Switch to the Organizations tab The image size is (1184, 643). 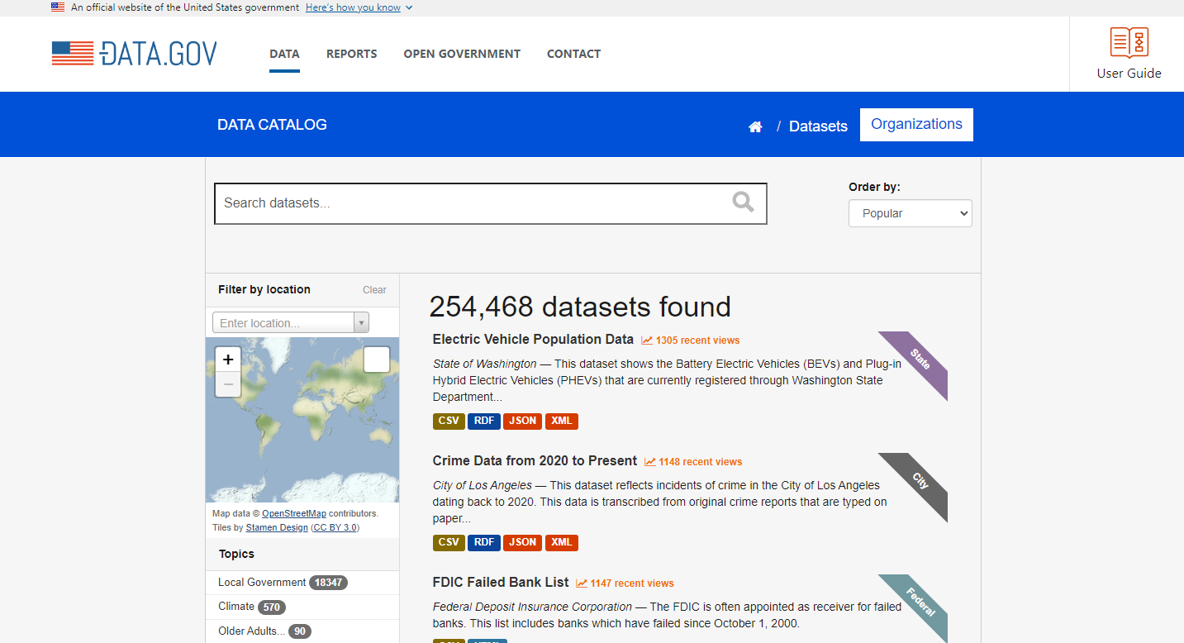click(x=916, y=125)
